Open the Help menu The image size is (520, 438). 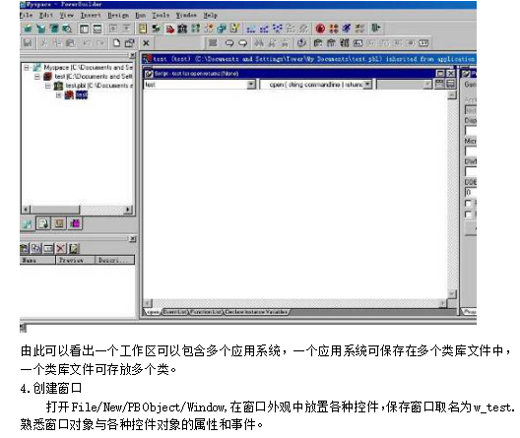(x=210, y=15)
